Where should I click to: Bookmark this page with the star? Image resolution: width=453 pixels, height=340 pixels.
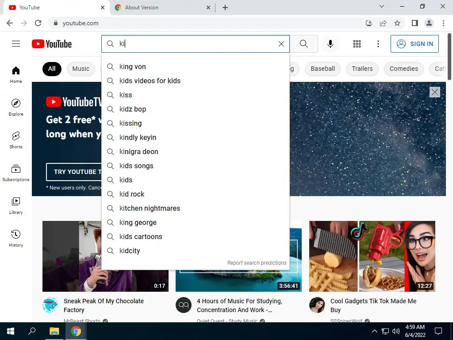[397, 23]
